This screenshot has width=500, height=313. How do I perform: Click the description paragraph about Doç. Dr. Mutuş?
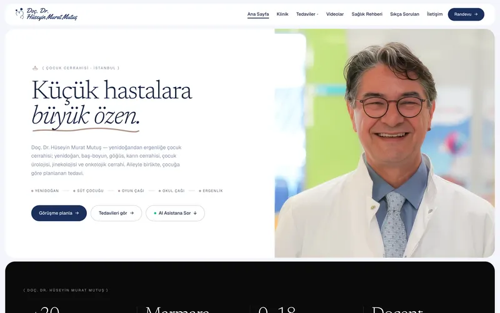pyautogui.click(x=106, y=160)
